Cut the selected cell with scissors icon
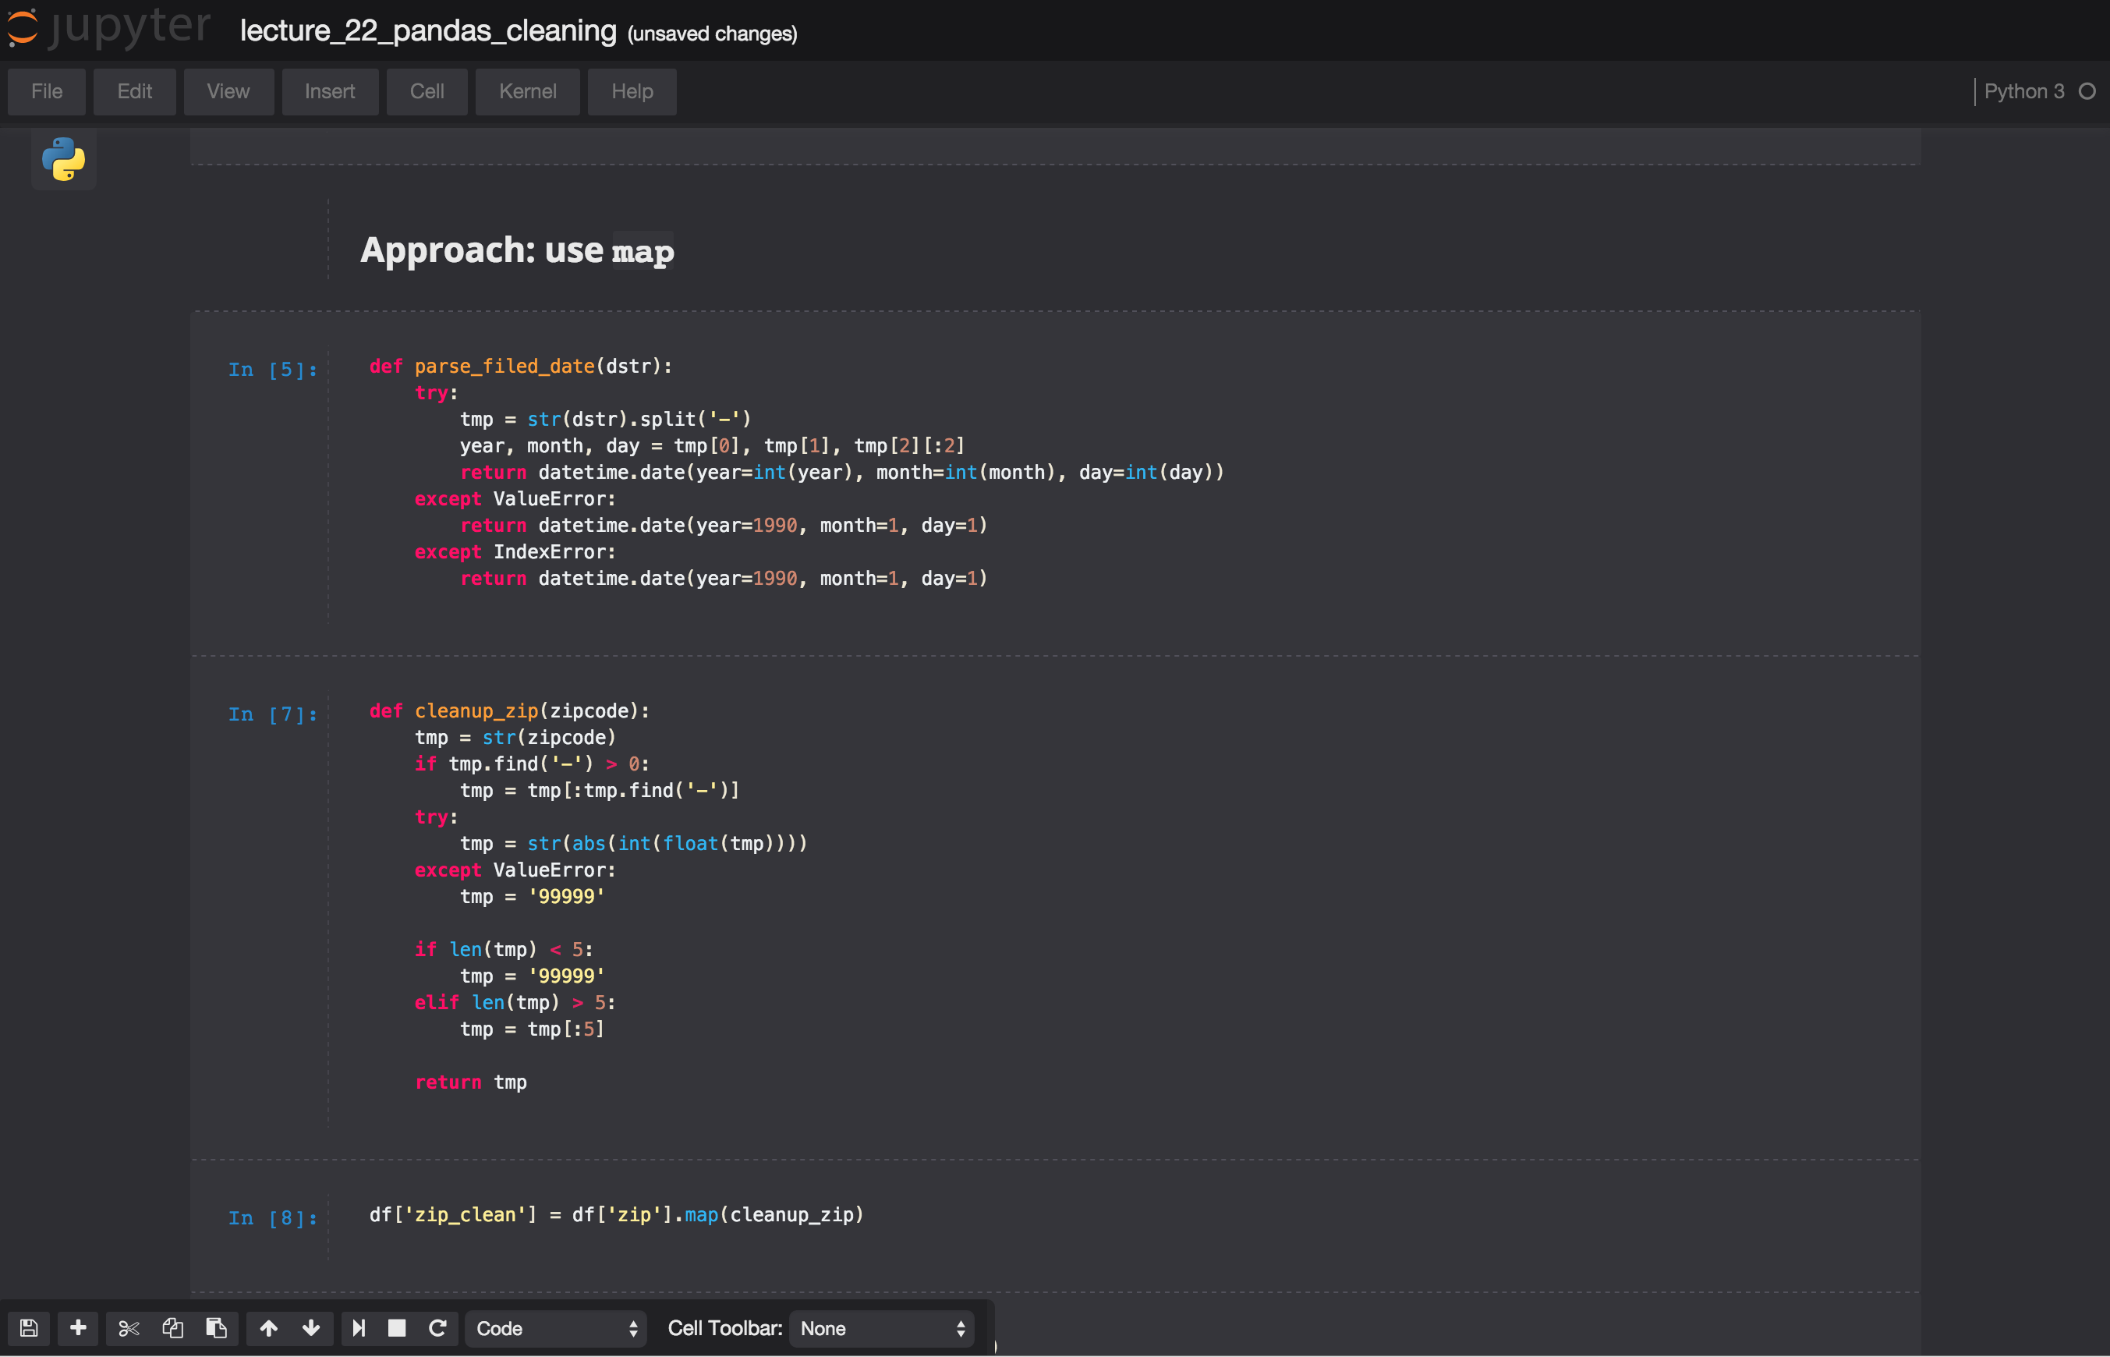This screenshot has height=1357, width=2110. tap(129, 1328)
